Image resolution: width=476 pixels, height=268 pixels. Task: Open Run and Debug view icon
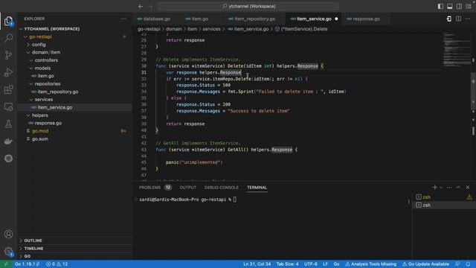coord(8,72)
